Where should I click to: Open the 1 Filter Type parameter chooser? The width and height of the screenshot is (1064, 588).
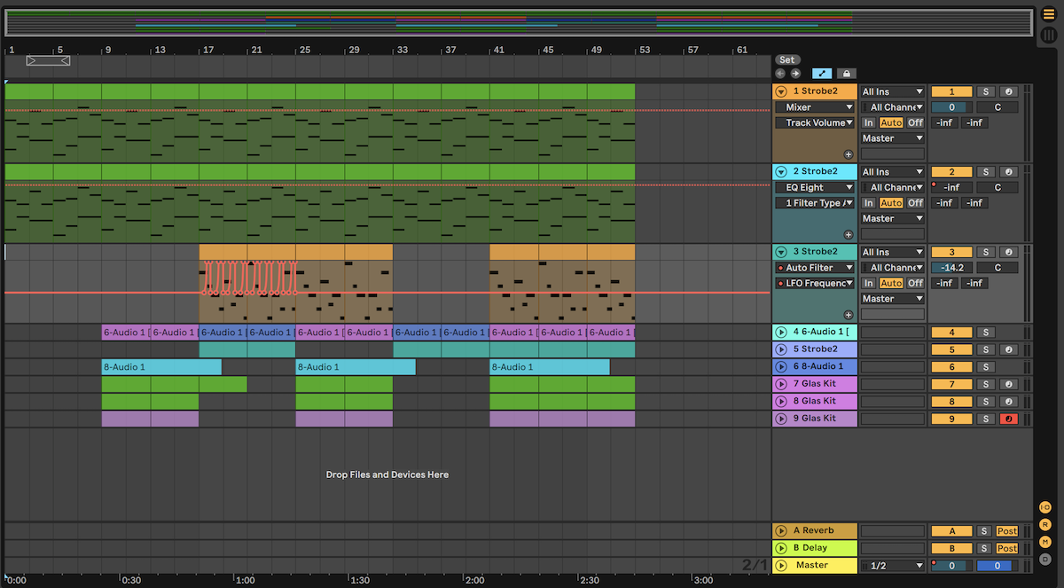pyautogui.click(x=815, y=203)
